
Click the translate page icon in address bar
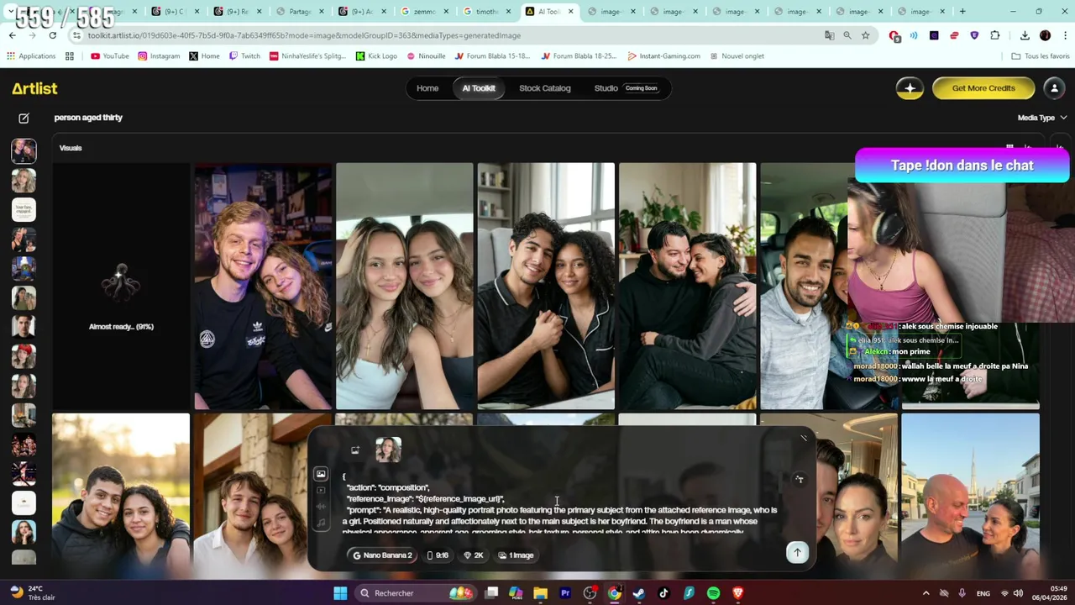click(829, 35)
